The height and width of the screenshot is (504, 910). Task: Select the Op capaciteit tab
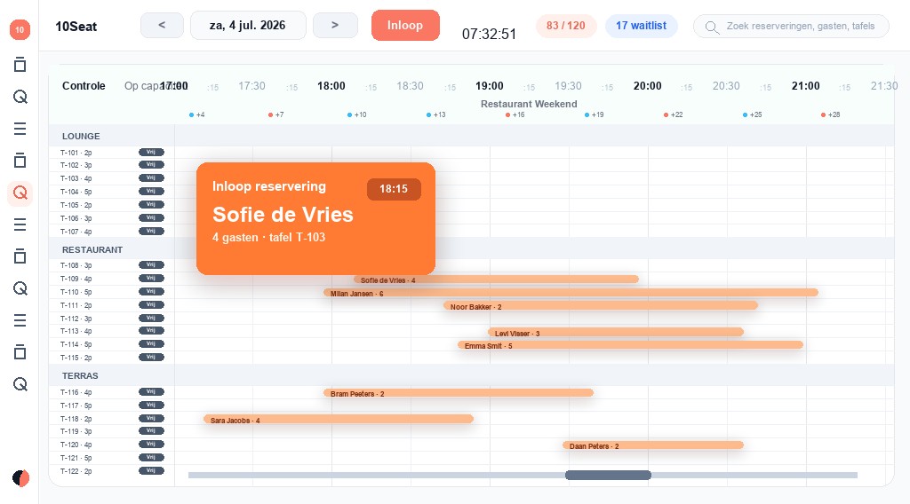156,86
